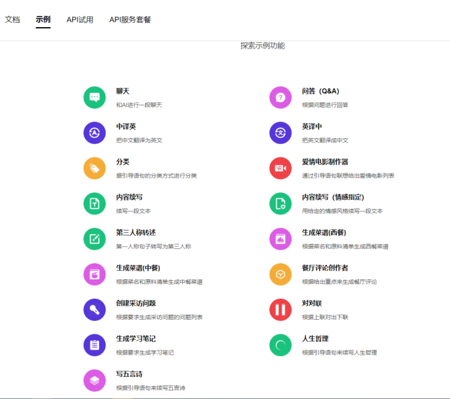Click the description 用给定的情感风格续写一段文本

coord(342,211)
